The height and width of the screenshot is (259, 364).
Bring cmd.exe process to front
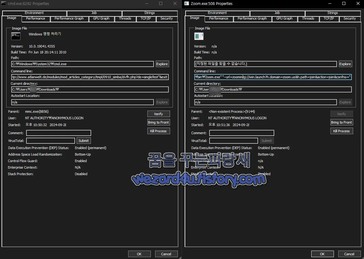pyautogui.click(x=158, y=122)
